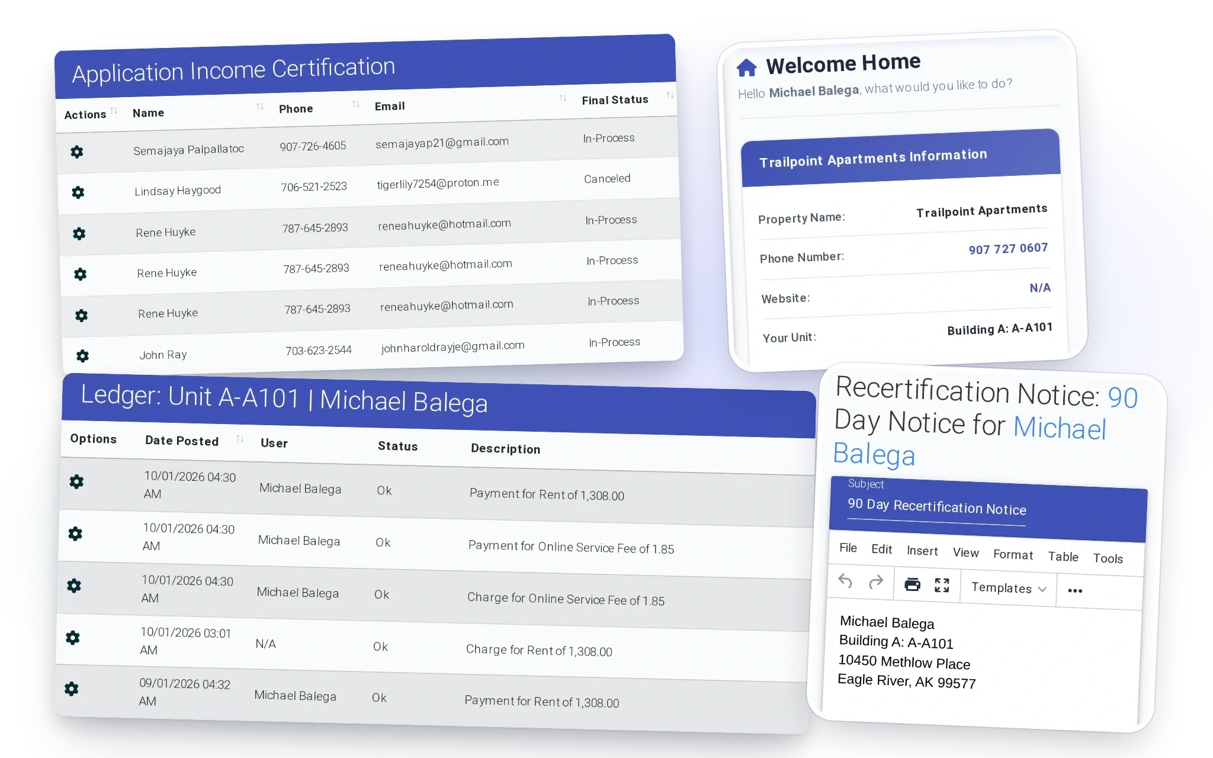Viewport: 1213px width, 758px height.
Task: Undo last edit in notice editor
Action: [x=845, y=582]
